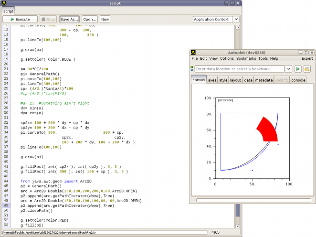Screen dimensions: 316x237
Task: Click the data source indicator icon
Action: (192, 69)
